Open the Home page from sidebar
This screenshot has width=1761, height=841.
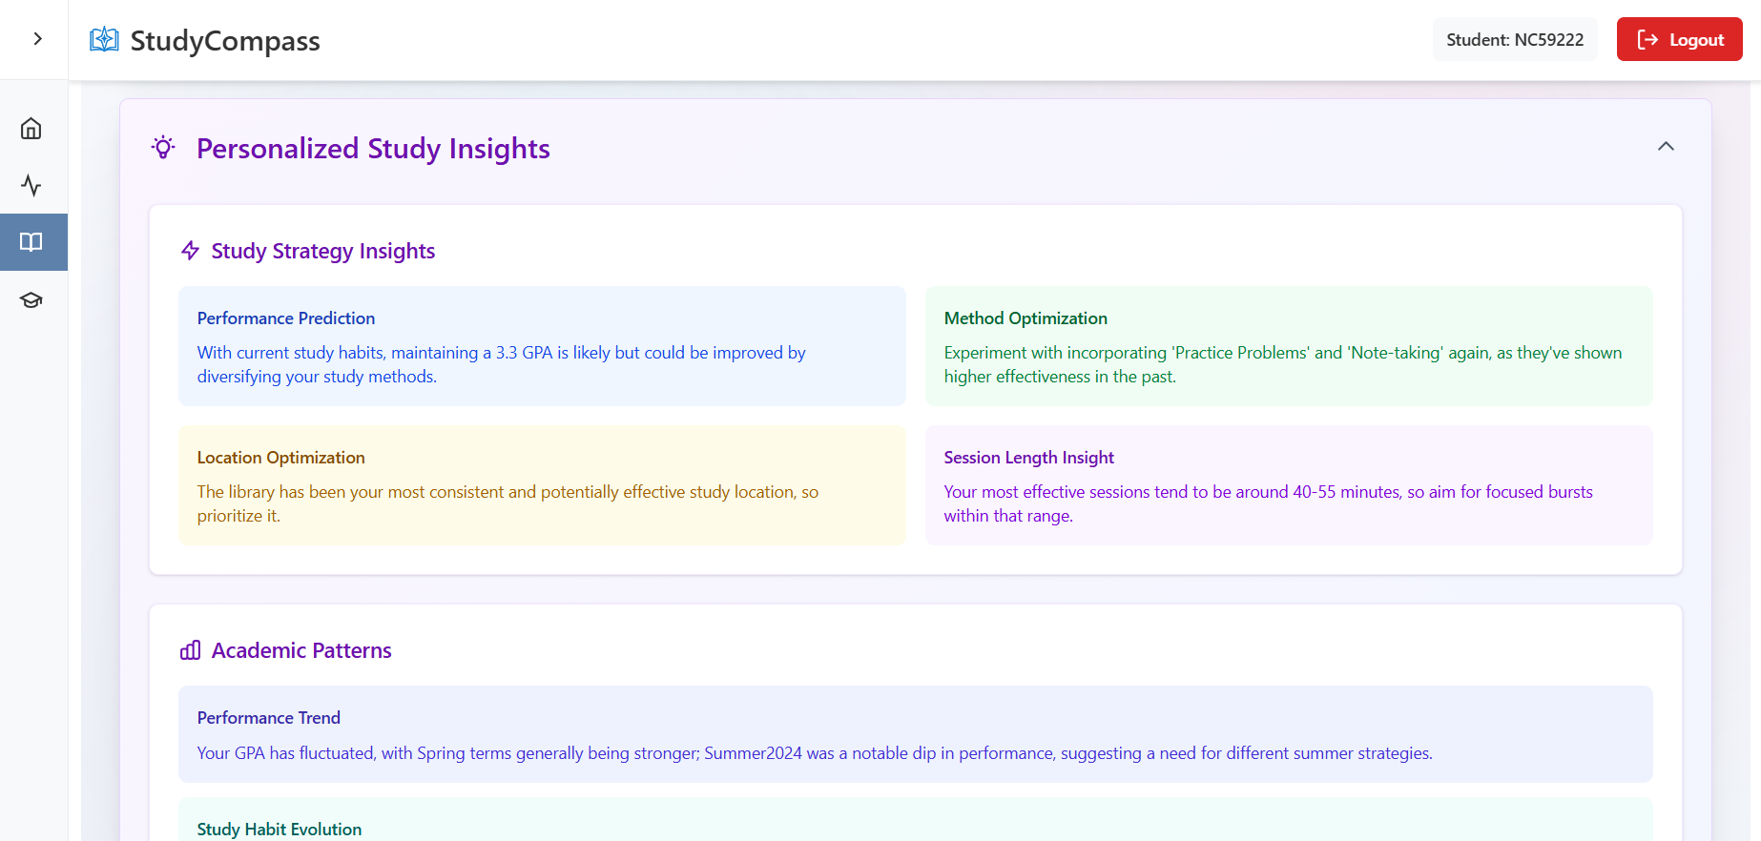[31, 129]
